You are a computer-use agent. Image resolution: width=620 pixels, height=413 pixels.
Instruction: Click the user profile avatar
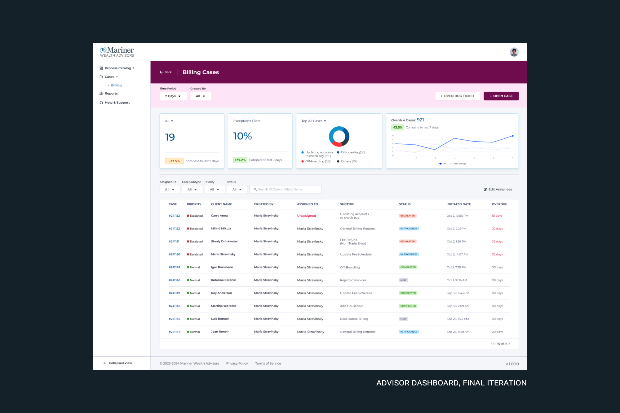[514, 52]
